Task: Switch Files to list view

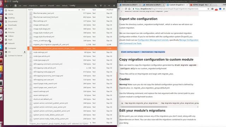Action: (x=101, y=6)
